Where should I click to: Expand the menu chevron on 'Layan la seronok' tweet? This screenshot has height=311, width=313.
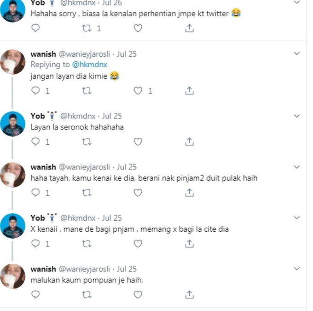297,116
